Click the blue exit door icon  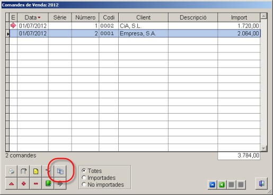click(262, 183)
